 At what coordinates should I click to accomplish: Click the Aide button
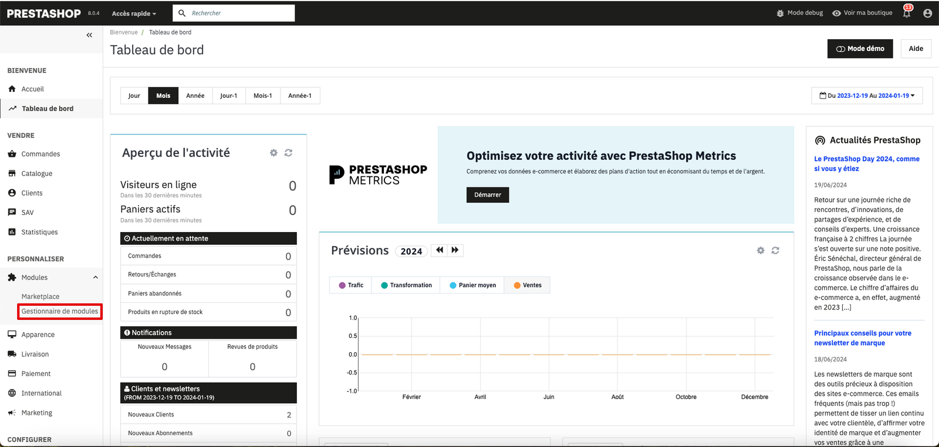click(916, 49)
